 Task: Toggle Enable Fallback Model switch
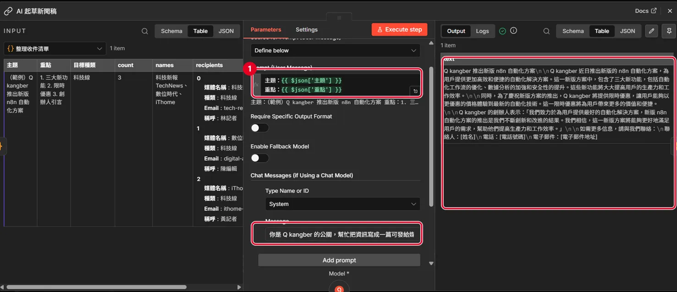coord(259,158)
